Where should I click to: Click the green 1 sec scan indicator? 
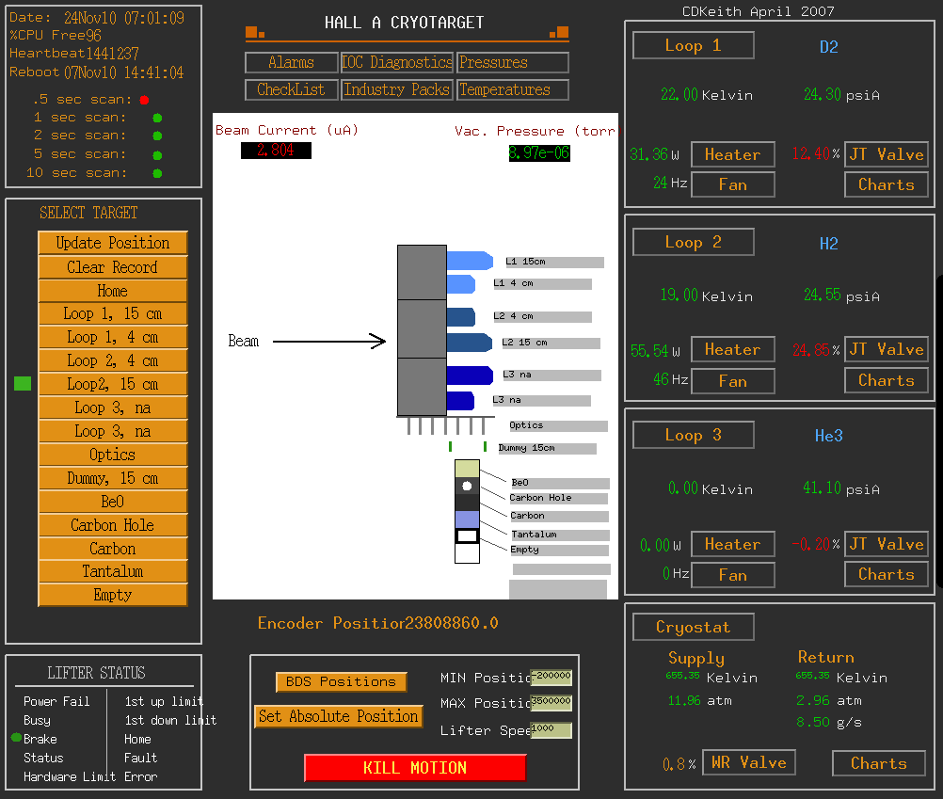click(157, 118)
